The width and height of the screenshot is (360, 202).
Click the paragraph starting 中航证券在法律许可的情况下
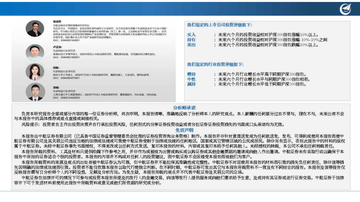click(179, 180)
